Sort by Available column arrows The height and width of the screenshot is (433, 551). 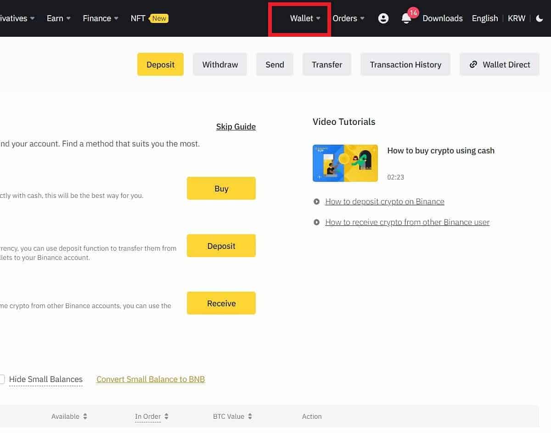coord(85,416)
